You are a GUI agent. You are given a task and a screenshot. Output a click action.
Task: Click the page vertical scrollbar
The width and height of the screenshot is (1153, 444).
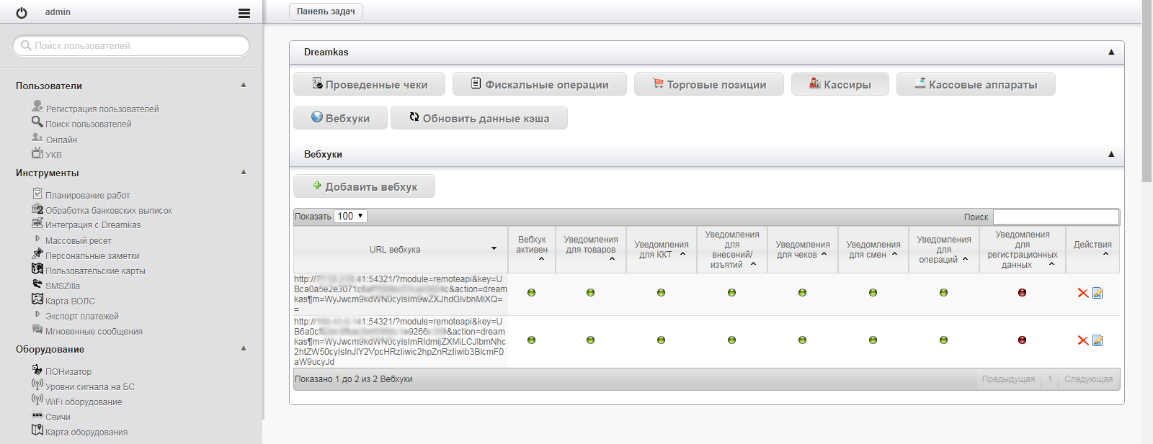[x=1147, y=91]
